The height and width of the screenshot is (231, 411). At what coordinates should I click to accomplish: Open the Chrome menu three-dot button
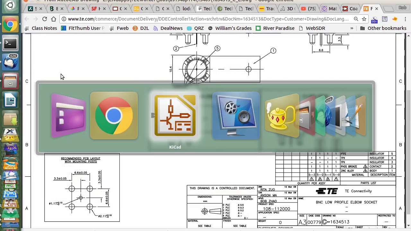(x=405, y=19)
